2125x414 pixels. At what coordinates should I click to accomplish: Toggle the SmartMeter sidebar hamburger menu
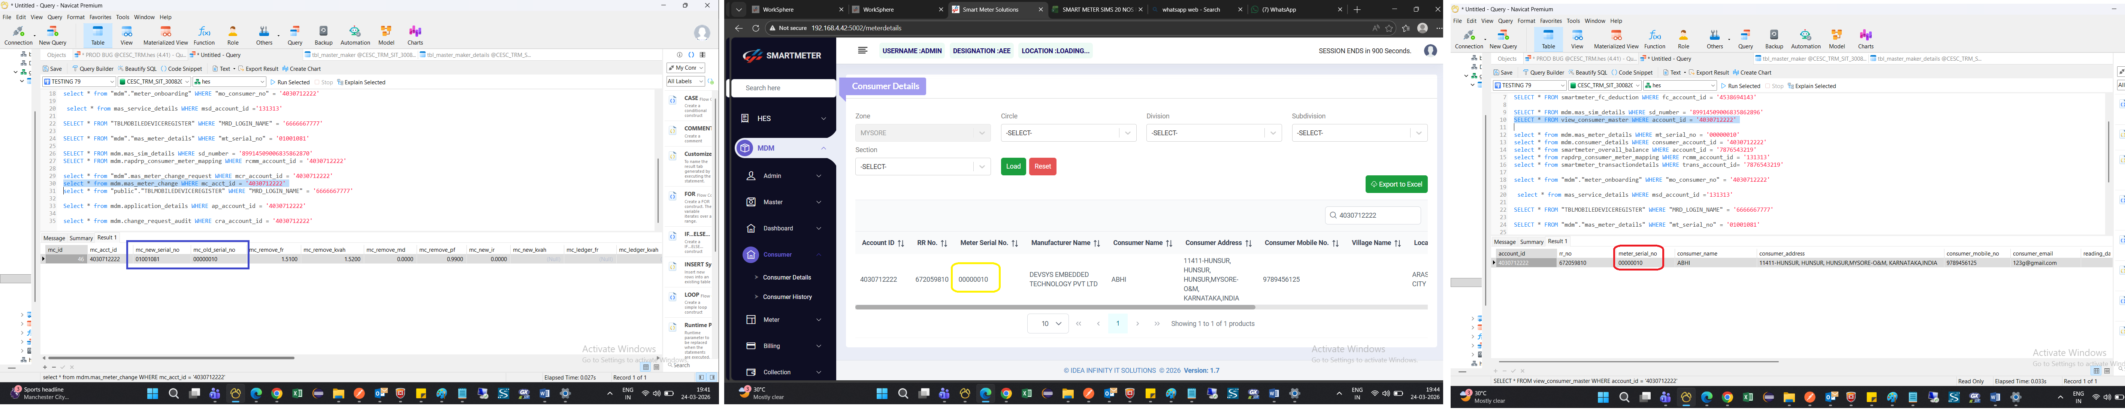point(862,50)
